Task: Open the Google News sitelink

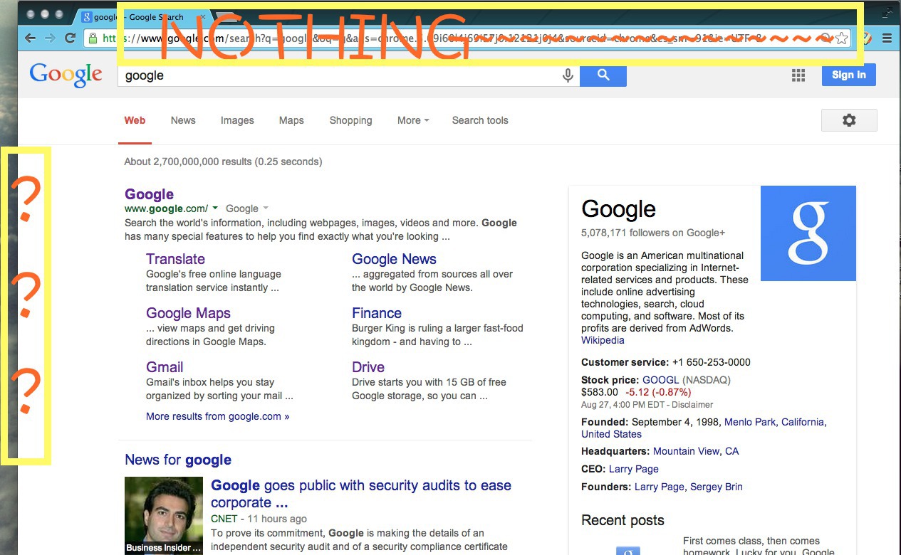Action: point(394,259)
